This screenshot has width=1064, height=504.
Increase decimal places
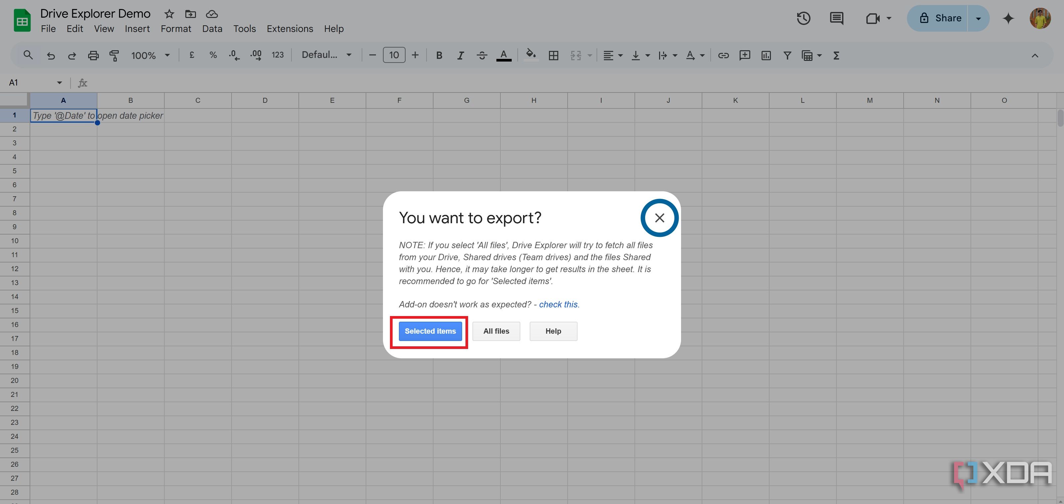click(256, 55)
